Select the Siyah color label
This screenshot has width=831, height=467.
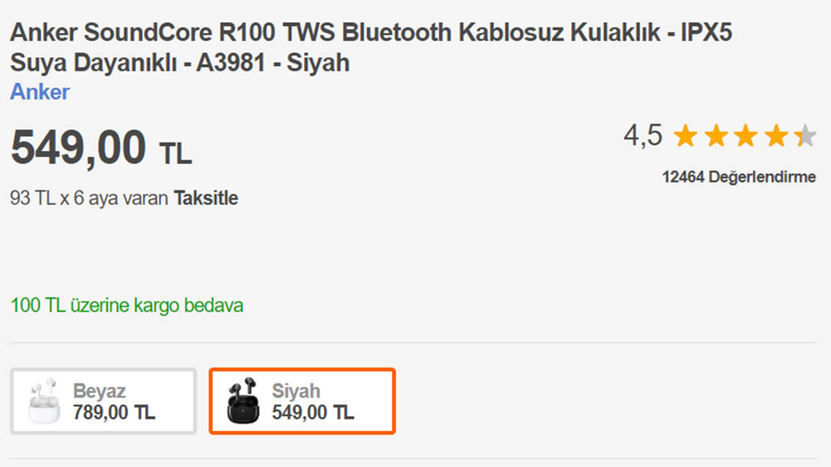[296, 391]
